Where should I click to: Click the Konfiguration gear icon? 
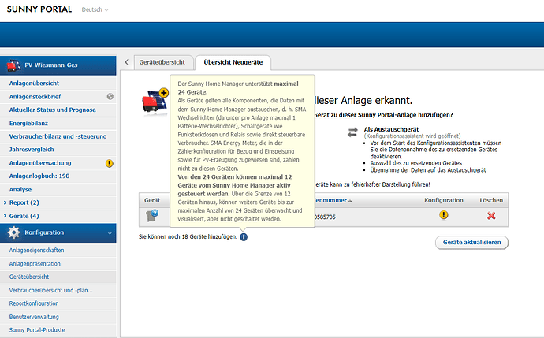(14, 232)
